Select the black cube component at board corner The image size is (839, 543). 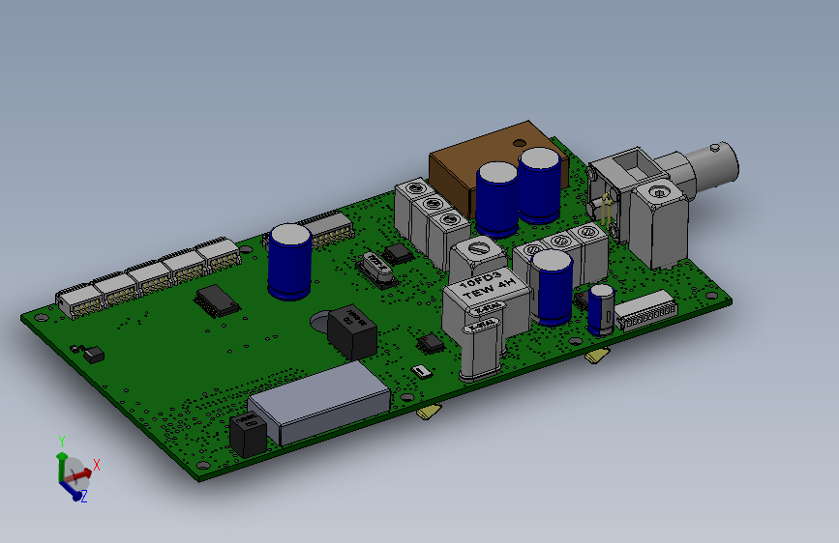[x=248, y=435]
